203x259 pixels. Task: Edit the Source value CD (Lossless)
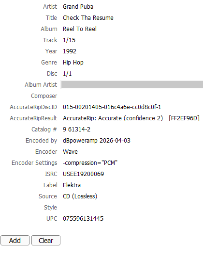click(x=80, y=196)
